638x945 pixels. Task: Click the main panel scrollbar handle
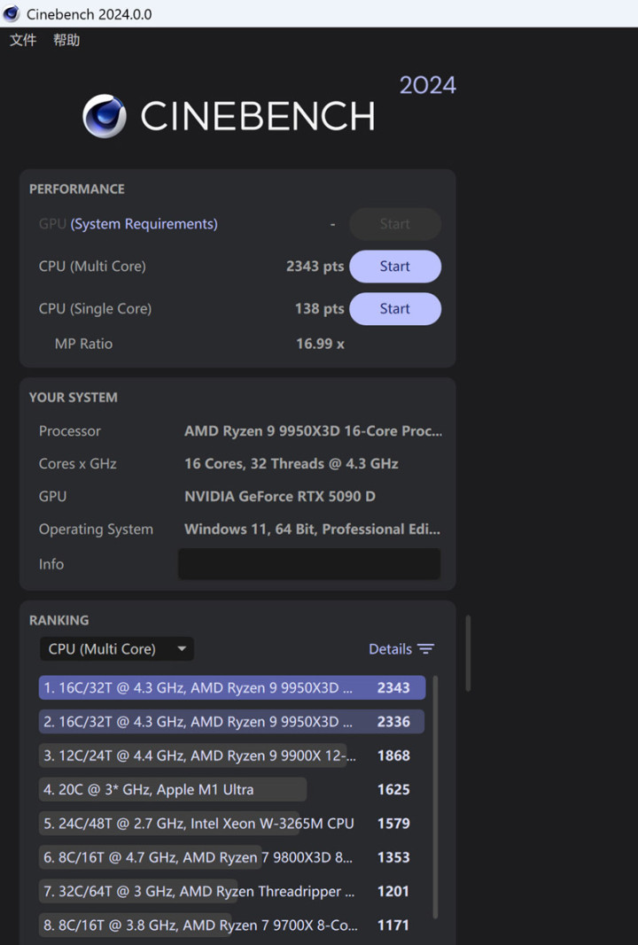point(468,653)
